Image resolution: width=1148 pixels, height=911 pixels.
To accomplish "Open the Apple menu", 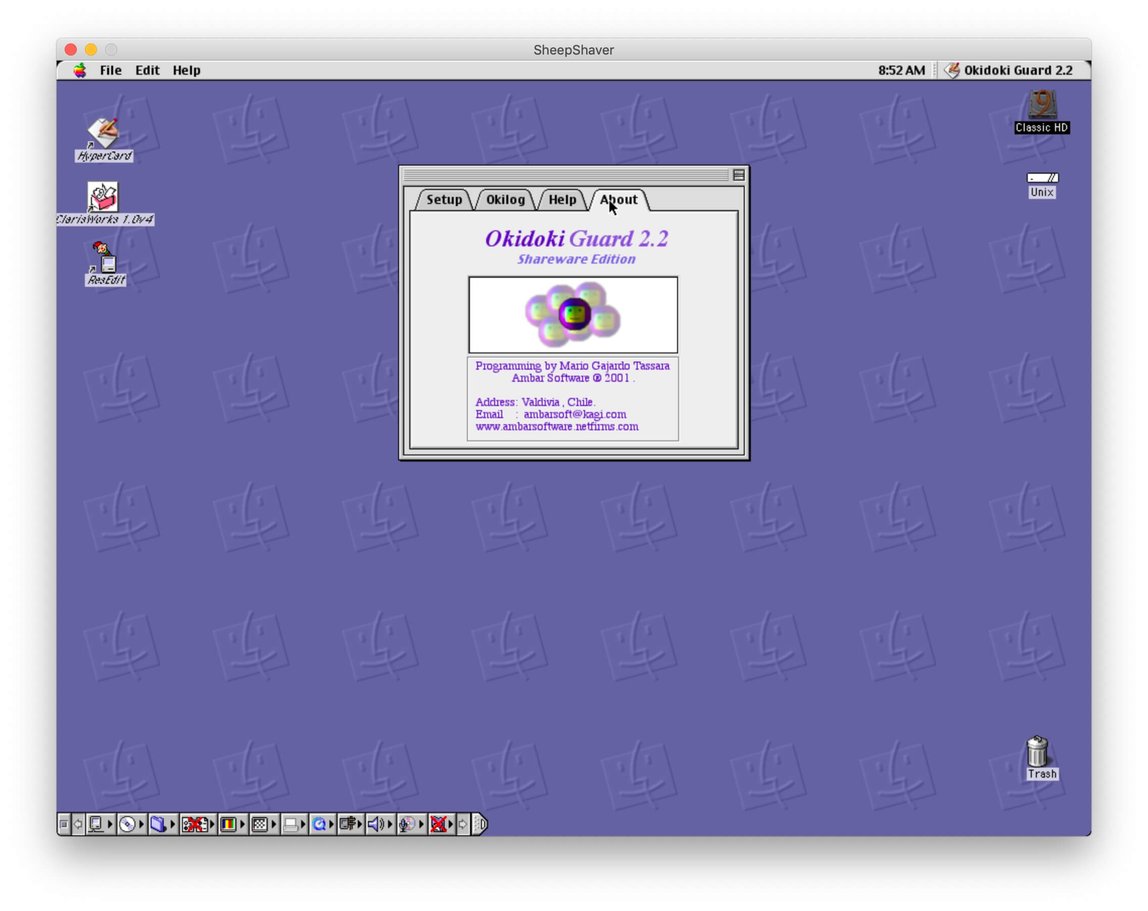I will (80, 70).
